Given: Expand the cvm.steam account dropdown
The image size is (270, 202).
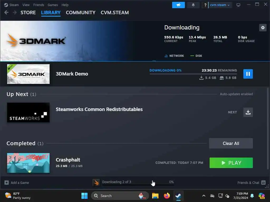Looking at the screenshot, I should click(220, 5).
